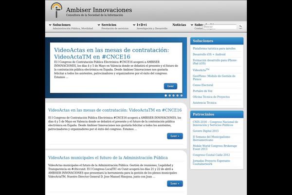Viewport: 292px width, 195px height.
Task: Click the subtitle Prestación de servicios
Action: pyautogui.click(x=115, y=28)
